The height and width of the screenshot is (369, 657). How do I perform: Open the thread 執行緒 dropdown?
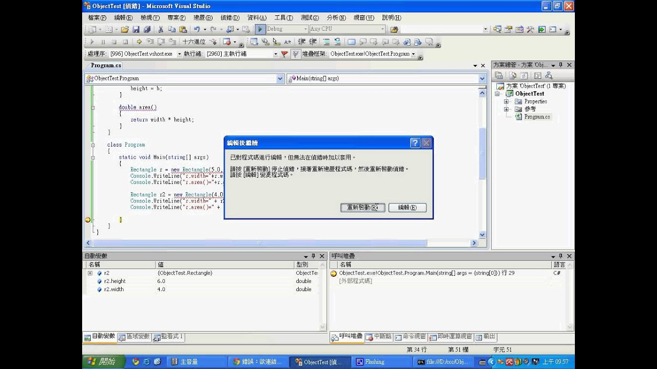pos(275,54)
